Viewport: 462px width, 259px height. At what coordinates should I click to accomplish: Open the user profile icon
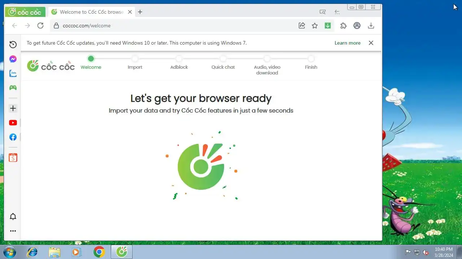tap(357, 26)
